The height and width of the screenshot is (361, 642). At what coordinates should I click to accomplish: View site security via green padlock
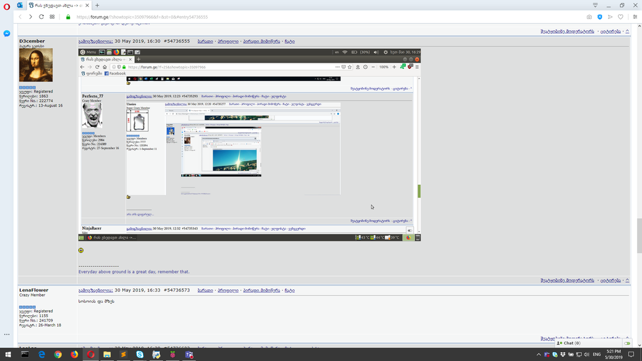[68, 17]
